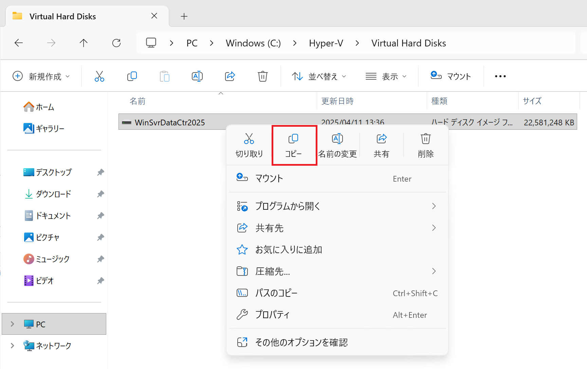The image size is (587, 369).
Task: Click the マウント button in toolbar
Action: [451, 76]
